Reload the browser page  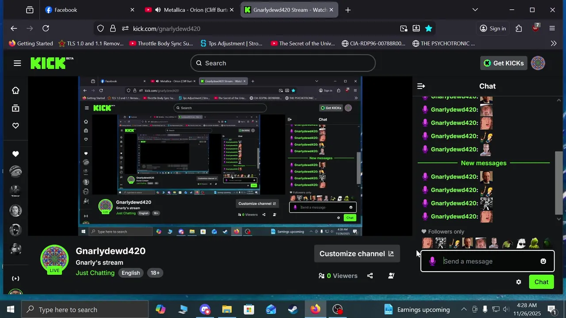pos(46,28)
